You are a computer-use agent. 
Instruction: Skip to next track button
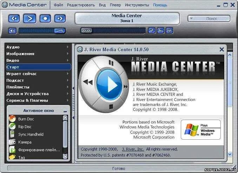pos(60,19)
